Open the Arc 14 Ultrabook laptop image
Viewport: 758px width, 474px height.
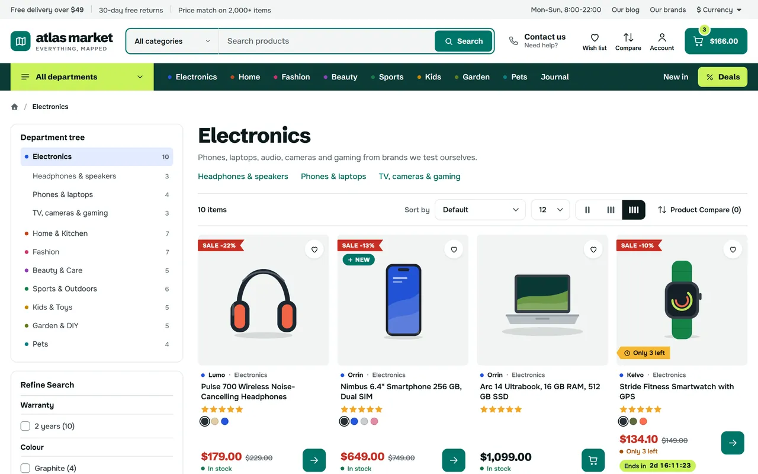pos(542,300)
